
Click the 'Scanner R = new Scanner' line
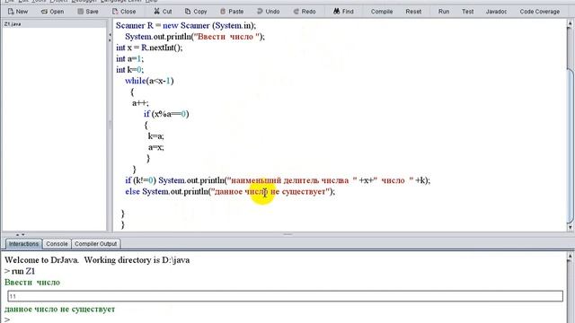[186, 26]
